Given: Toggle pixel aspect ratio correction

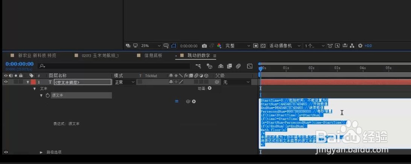Looking at the screenshot, I should pos(330,46).
